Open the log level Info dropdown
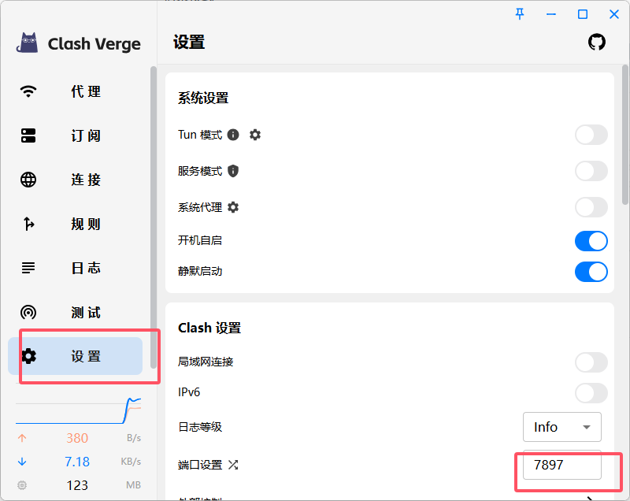Image resolution: width=630 pixels, height=501 pixels. (561, 427)
